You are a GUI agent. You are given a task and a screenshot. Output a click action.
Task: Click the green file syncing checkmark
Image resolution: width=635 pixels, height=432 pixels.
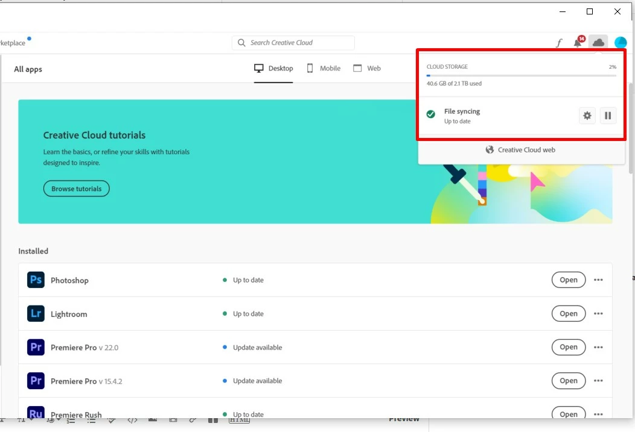pyautogui.click(x=431, y=114)
